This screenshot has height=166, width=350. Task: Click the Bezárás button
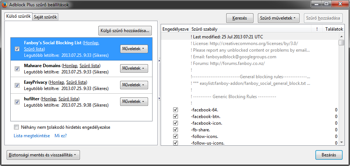329,155
